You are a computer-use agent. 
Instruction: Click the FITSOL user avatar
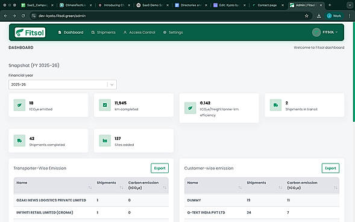pos(316,32)
